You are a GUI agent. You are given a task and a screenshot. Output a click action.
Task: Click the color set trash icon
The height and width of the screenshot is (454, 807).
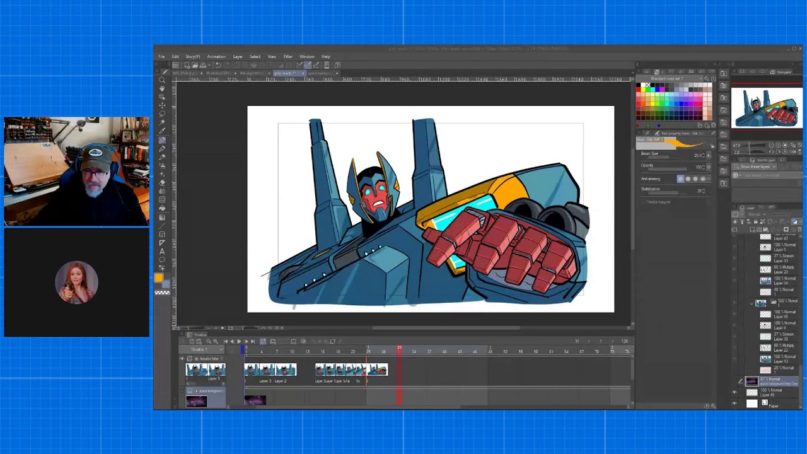click(714, 125)
